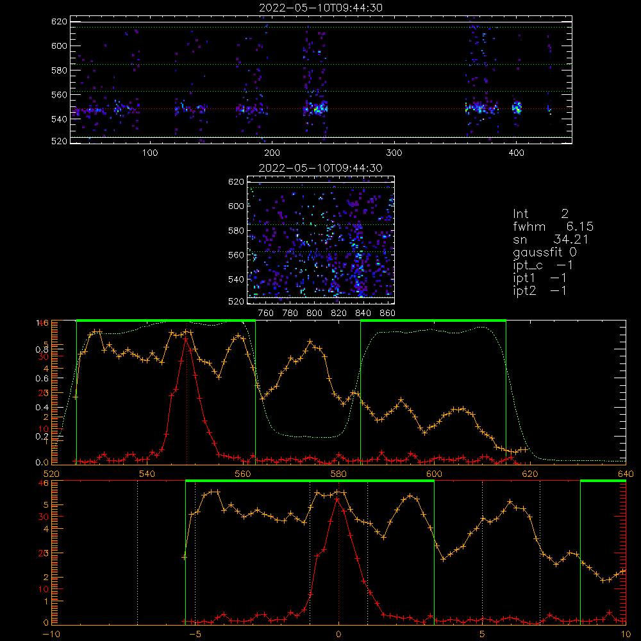The height and width of the screenshot is (641, 641).
Task: Select the 'ipt_c -1' readout
Action: pyautogui.click(x=543, y=265)
